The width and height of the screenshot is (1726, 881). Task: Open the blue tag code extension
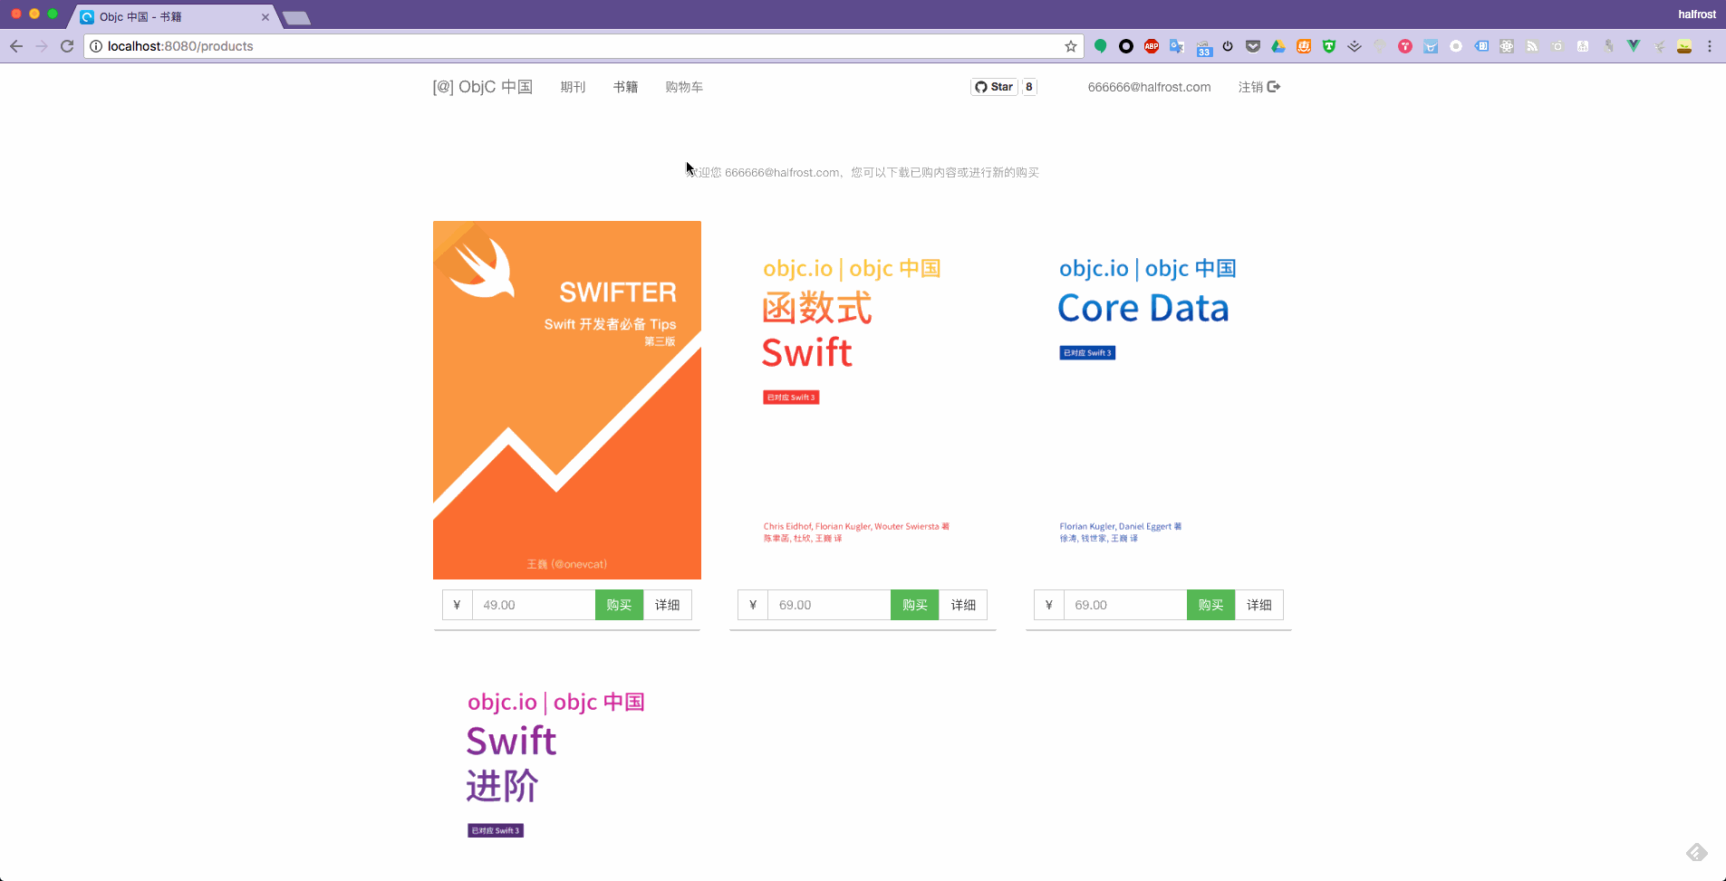click(1481, 46)
